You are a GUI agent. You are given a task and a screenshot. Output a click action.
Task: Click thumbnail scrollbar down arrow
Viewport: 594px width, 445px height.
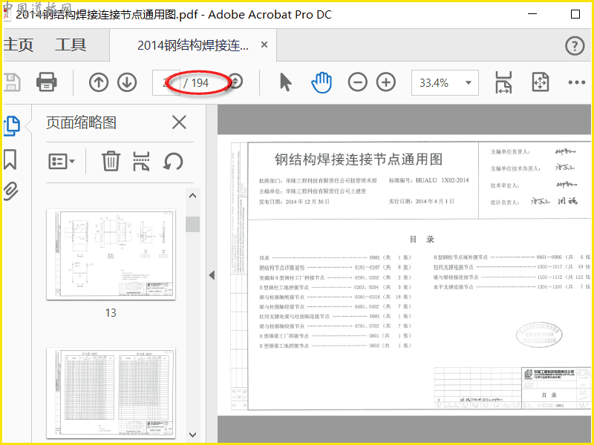point(192,435)
